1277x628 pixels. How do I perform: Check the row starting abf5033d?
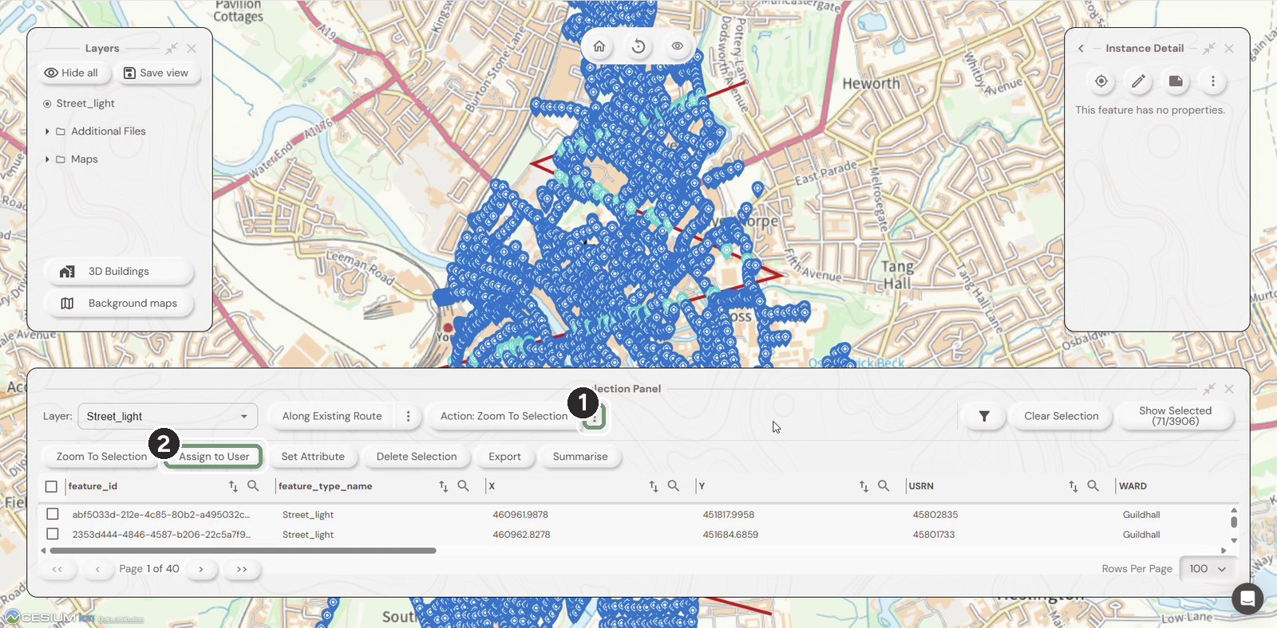[53, 514]
